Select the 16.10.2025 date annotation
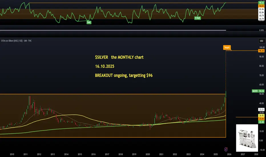 [104, 66]
